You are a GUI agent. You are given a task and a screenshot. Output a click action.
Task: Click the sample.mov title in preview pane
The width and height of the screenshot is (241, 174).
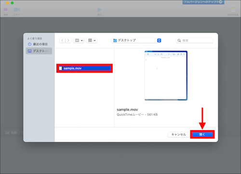(127, 109)
